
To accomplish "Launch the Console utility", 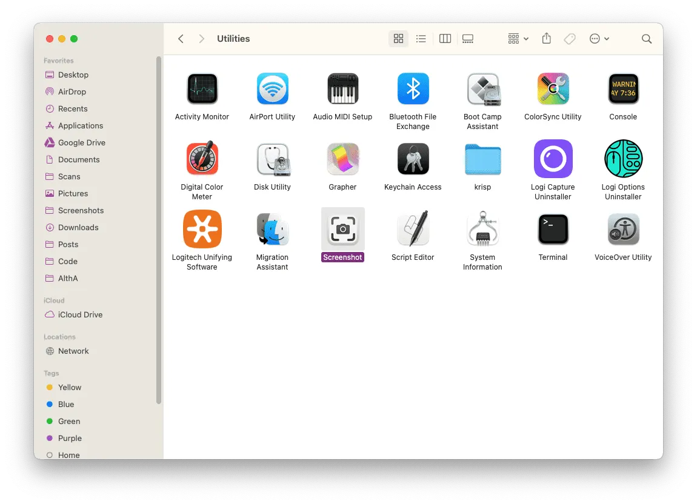I will tap(622, 88).
